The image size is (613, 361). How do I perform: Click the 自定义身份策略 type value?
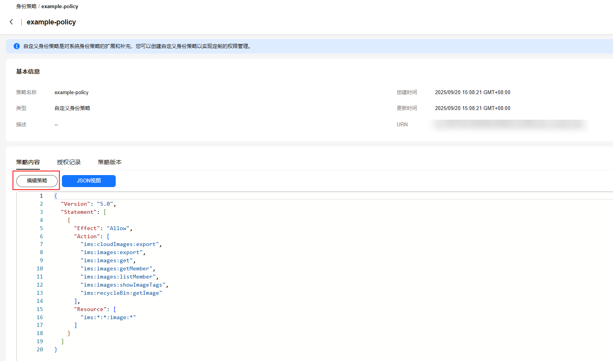[x=72, y=108]
